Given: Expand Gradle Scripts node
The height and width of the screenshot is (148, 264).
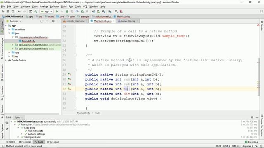Looking at the screenshot, I should click(6, 60).
